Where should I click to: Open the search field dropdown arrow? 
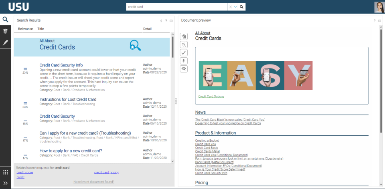235,7
